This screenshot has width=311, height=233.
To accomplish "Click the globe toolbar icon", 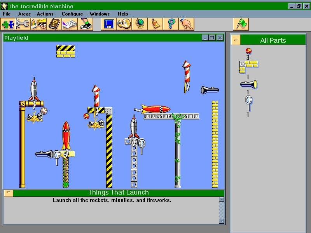I will (x=140, y=24).
